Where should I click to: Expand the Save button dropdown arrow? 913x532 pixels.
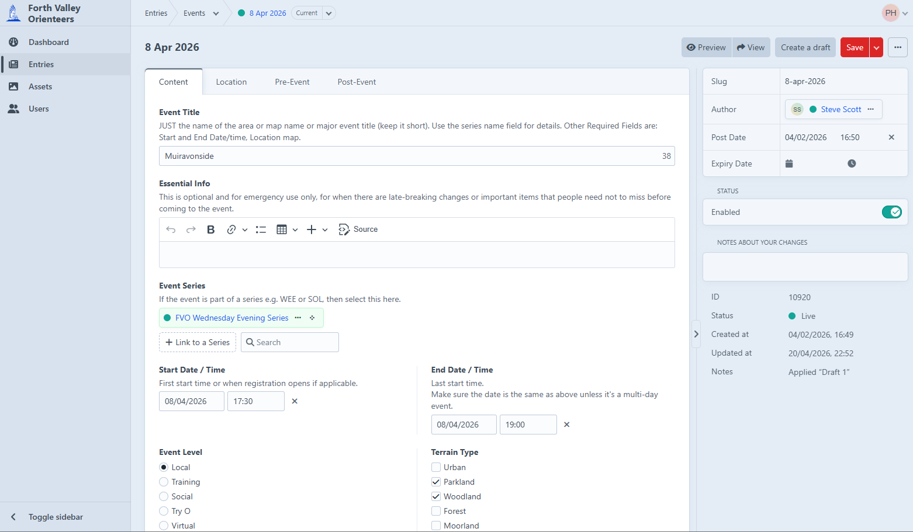876,48
